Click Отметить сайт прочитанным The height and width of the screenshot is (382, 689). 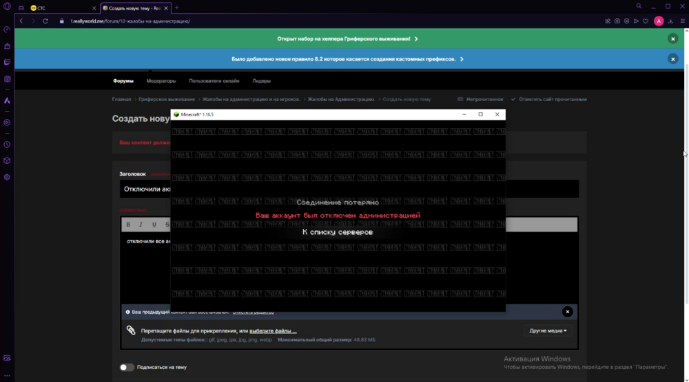549,99
